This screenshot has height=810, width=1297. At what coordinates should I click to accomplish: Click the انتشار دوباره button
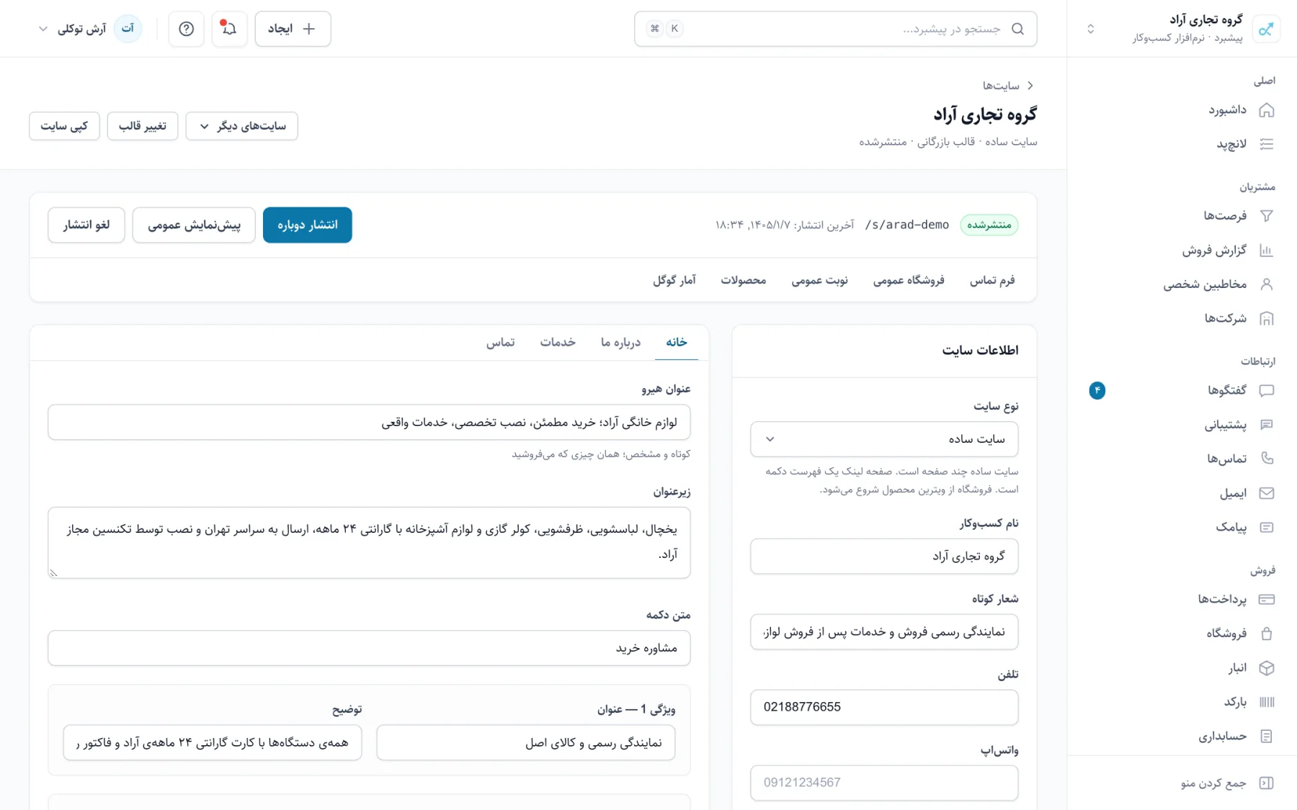coord(308,225)
